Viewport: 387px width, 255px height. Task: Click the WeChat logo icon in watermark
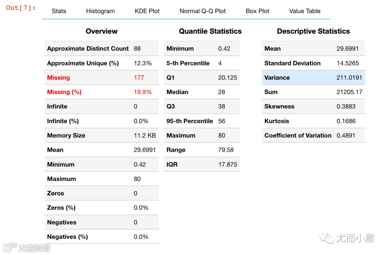327,237
